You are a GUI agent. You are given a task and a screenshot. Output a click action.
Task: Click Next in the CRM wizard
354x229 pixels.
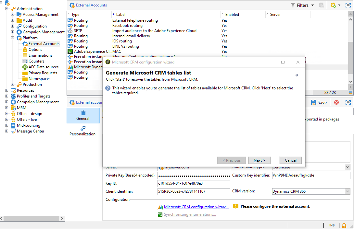[x=259, y=160]
